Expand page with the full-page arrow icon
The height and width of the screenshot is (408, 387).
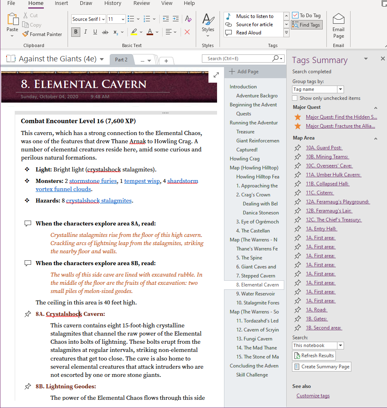coord(216,75)
